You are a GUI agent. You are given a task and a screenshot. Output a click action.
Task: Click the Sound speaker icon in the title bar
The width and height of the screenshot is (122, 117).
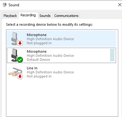[4, 5]
